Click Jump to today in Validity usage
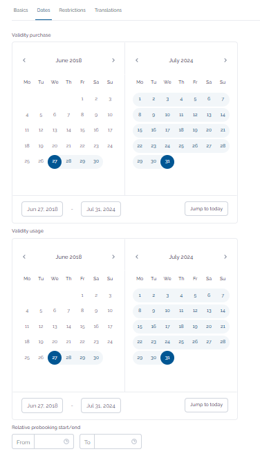This screenshot has height=474, width=260. tap(206, 405)
